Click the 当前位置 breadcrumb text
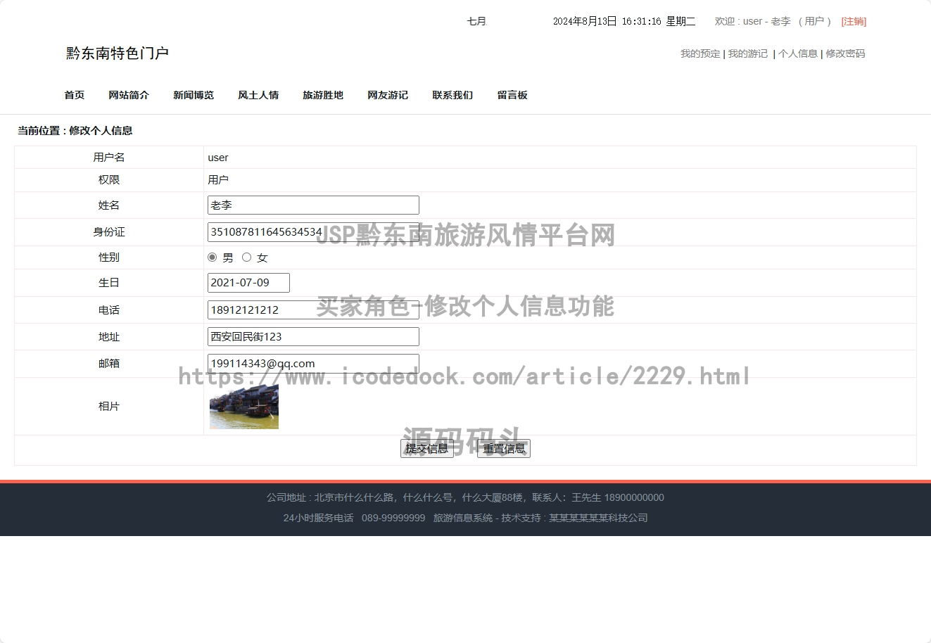 (75, 131)
